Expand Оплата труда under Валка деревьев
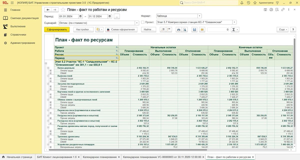The width and height of the screenshot is (300, 160). point(50,71)
